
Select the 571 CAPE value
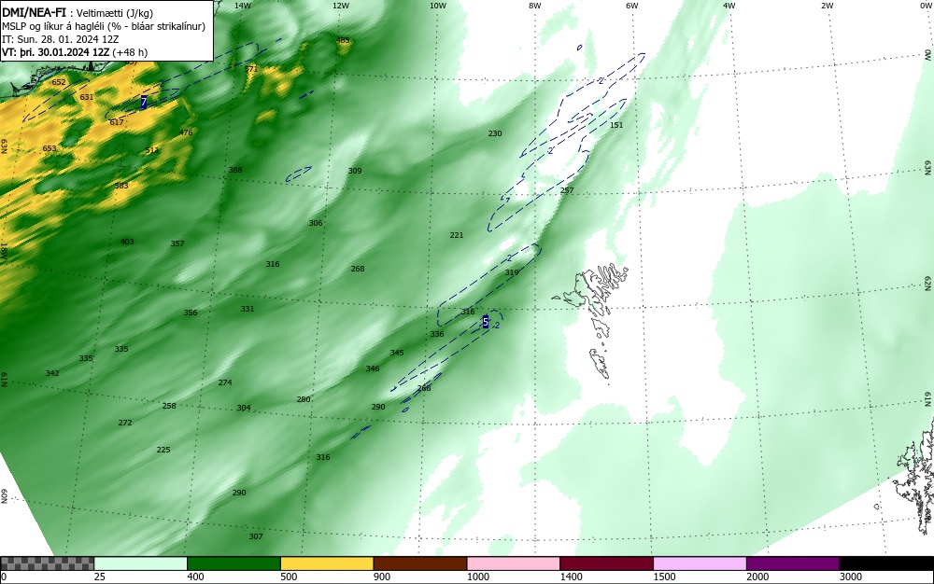pos(251,69)
